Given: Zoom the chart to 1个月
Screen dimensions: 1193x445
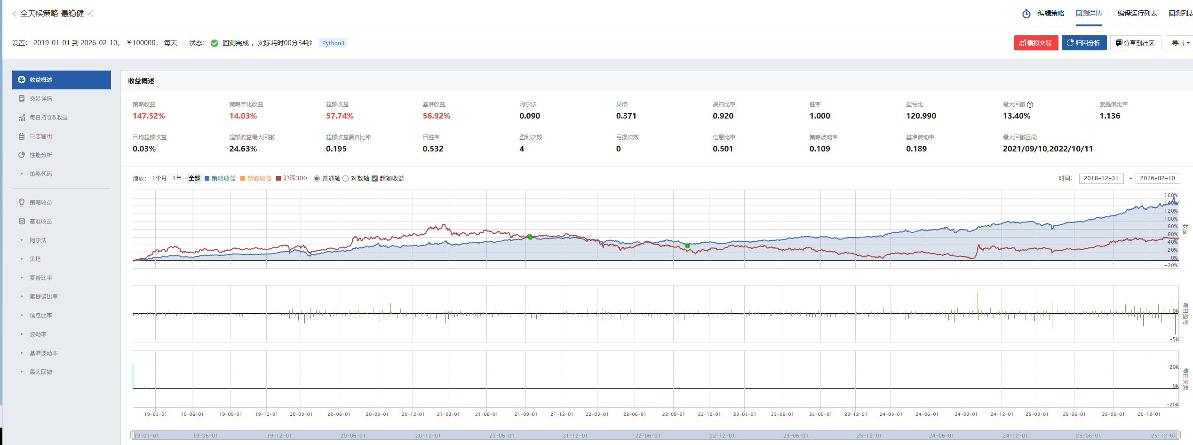Looking at the screenshot, I should (x=159, y=178).
